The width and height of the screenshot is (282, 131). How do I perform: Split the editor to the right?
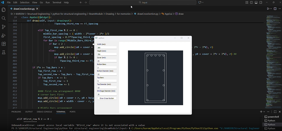click(275, 8)
